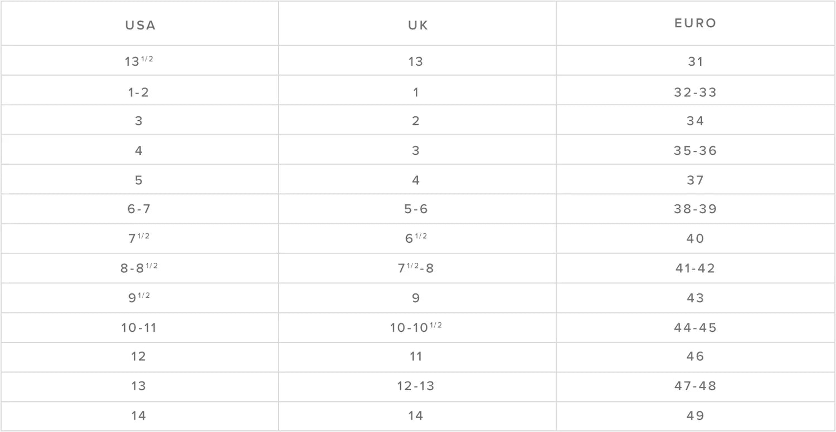Image resolution: width=836 pixels, height=432 pixels.
Task: Click the EURO 46 cell
Action: [x=695, y=356]
